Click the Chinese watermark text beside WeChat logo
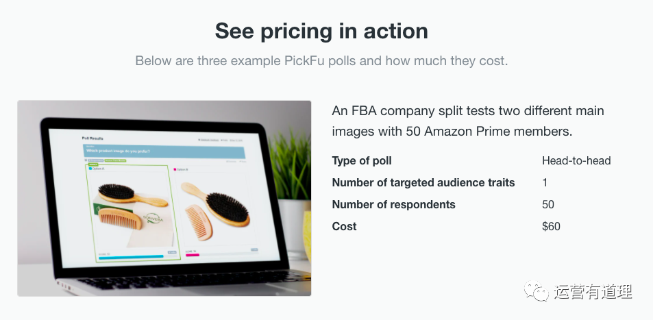653x320 pixels. [593, 292]
